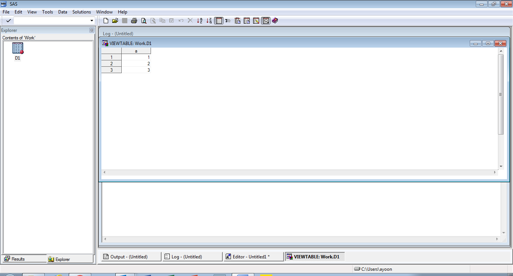Sort ascending with the a-z toolbar icon
Viewport: 513px width, 276px height.
point(200,21)
